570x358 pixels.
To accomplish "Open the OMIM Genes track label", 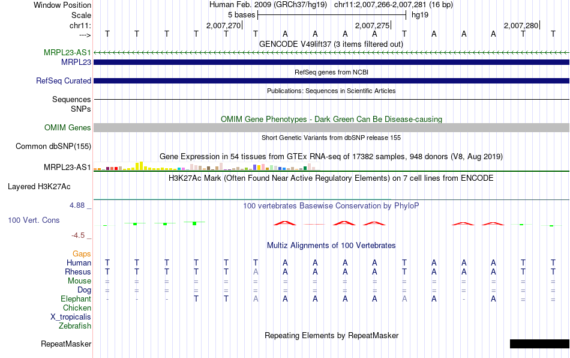I will pyautogui.click(x=68, y=128).
